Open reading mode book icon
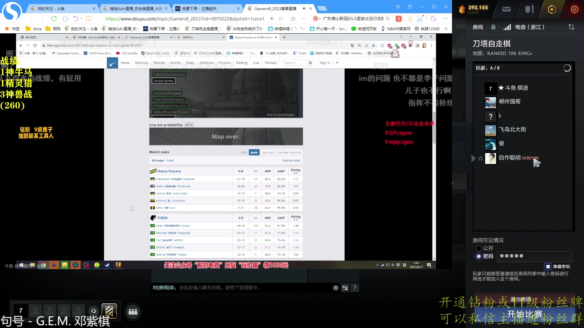Screen dimensions: 584x328 tap(89, 19)
